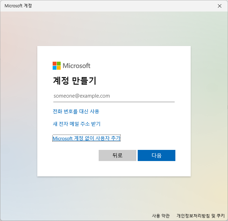Click the '계정 만들기' heading text
228x221 pixels.
(x=75, y=81)
